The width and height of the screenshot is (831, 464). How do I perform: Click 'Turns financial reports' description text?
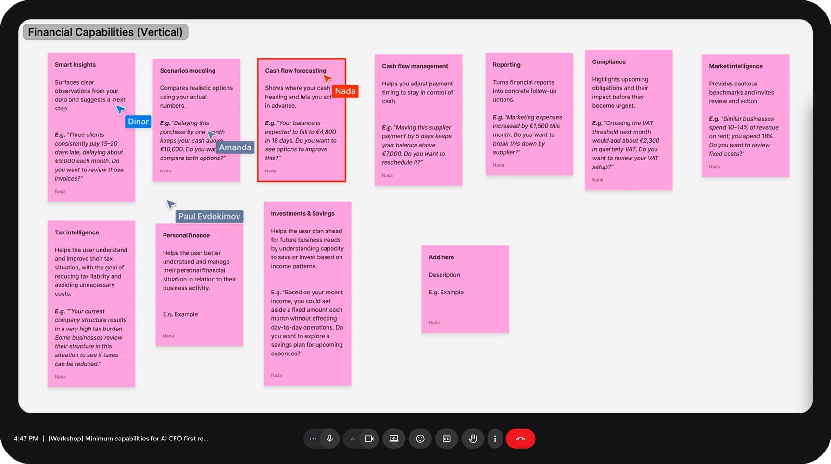pos(525,91)
